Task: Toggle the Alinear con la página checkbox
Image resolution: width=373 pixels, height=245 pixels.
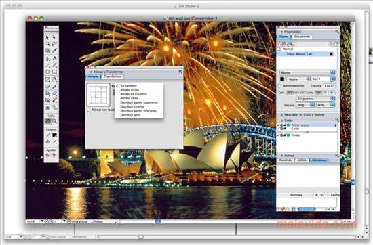Action: point(88,110)
